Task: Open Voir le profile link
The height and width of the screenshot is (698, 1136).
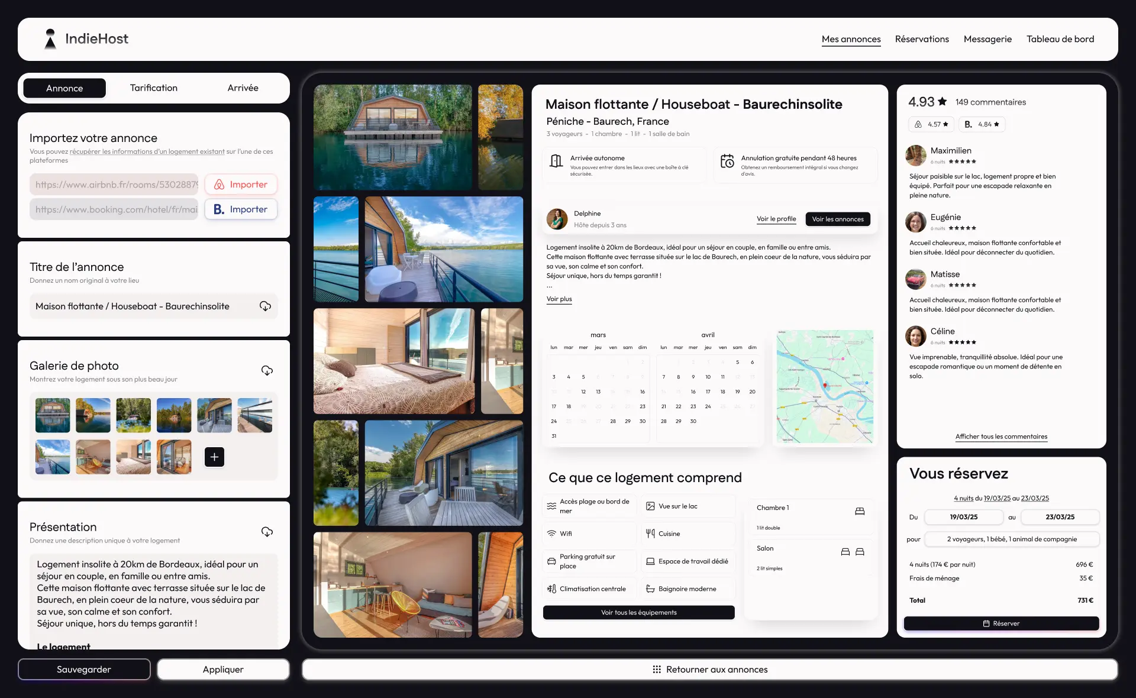Action: (x=776, y=219)
